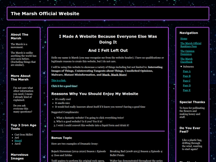Click the 'Special Thanks' heading
216x162 pixels.
tap(192, 102)
